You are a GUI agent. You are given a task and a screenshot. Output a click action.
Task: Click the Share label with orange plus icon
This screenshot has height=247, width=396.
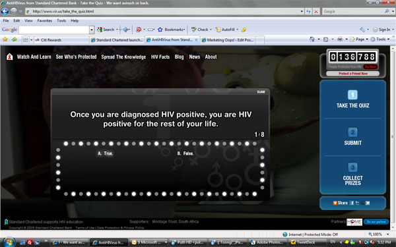click(340, 203)
